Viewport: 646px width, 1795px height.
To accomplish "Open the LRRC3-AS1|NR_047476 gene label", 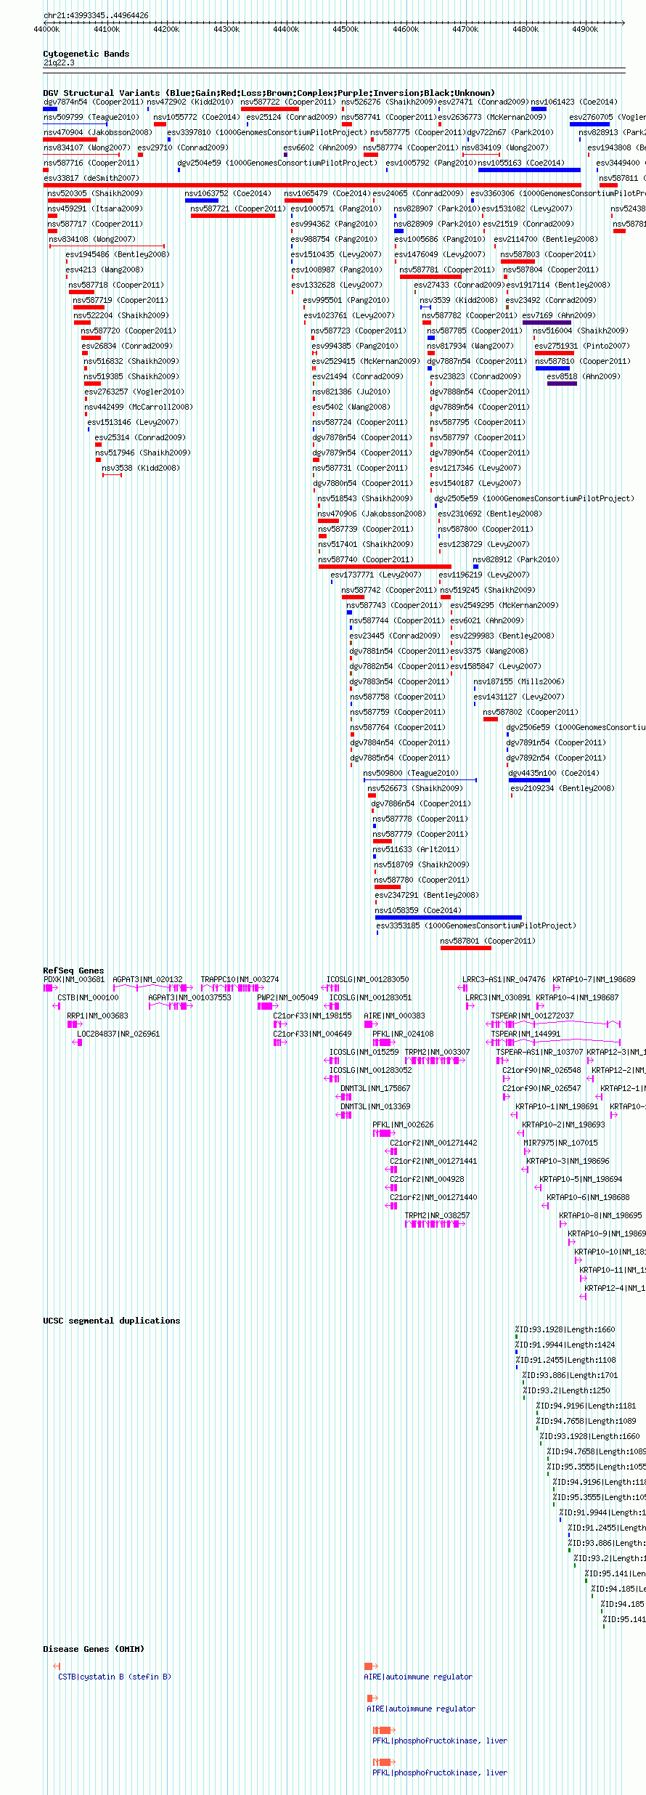I will click(504, 979).
